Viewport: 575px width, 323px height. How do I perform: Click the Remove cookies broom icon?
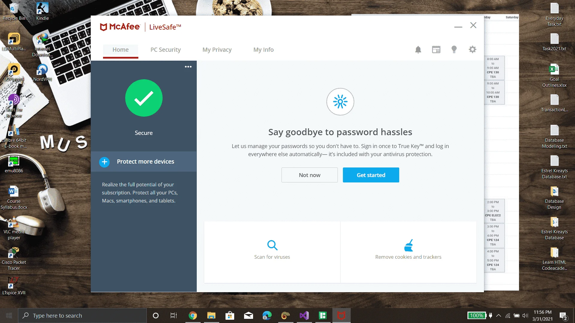[408, 245]
